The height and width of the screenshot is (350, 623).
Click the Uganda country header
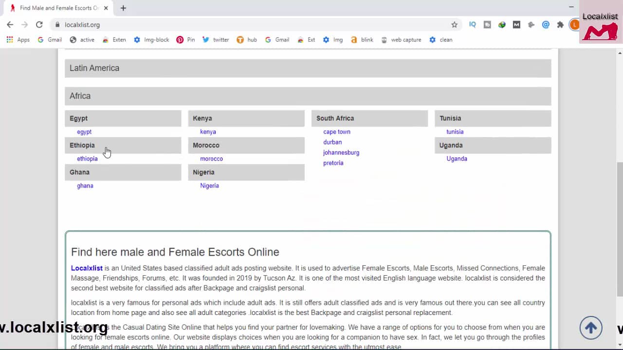[x=493, y=145]
